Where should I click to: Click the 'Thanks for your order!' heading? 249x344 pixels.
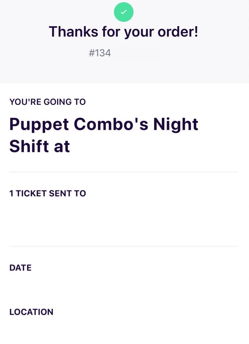coord(123,32)
